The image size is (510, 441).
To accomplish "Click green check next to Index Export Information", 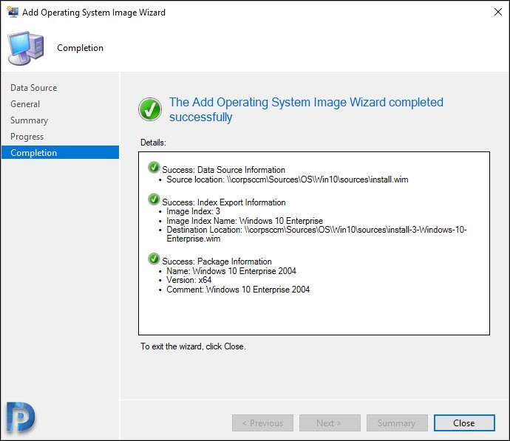I will click(154, 199).
